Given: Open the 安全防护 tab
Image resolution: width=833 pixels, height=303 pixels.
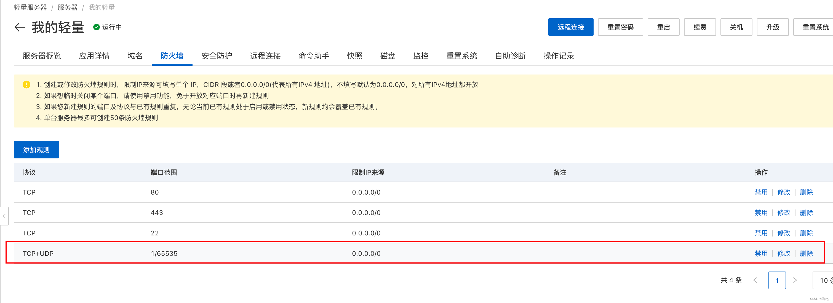Looking at the screenshot, I should point(217,56).
